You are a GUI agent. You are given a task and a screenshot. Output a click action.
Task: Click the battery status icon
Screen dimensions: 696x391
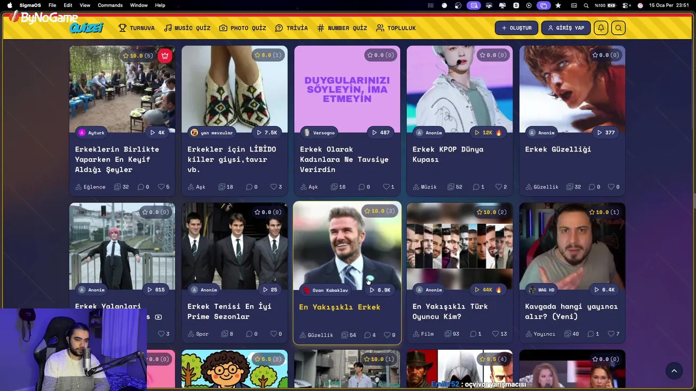612,5
